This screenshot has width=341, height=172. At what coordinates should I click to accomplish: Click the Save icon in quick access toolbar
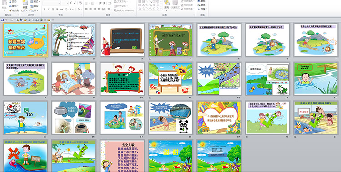tap(2, 20)
